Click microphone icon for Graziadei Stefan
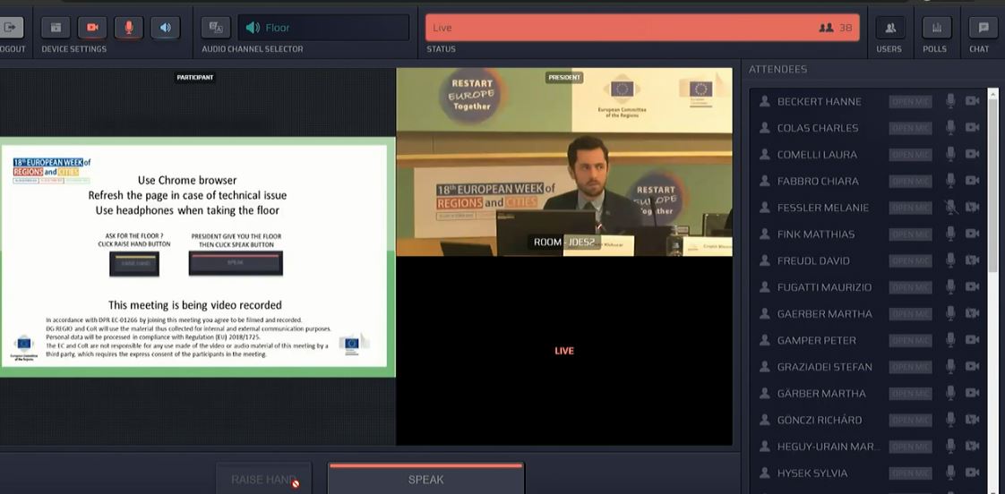 tap(950, 367)
